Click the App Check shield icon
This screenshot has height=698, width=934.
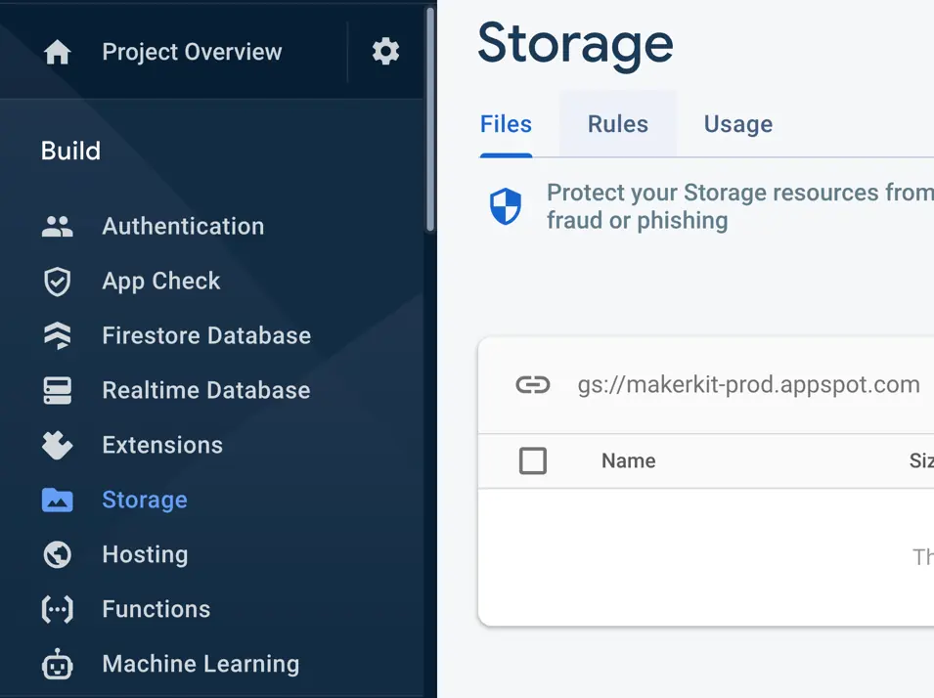pos(58,282)
